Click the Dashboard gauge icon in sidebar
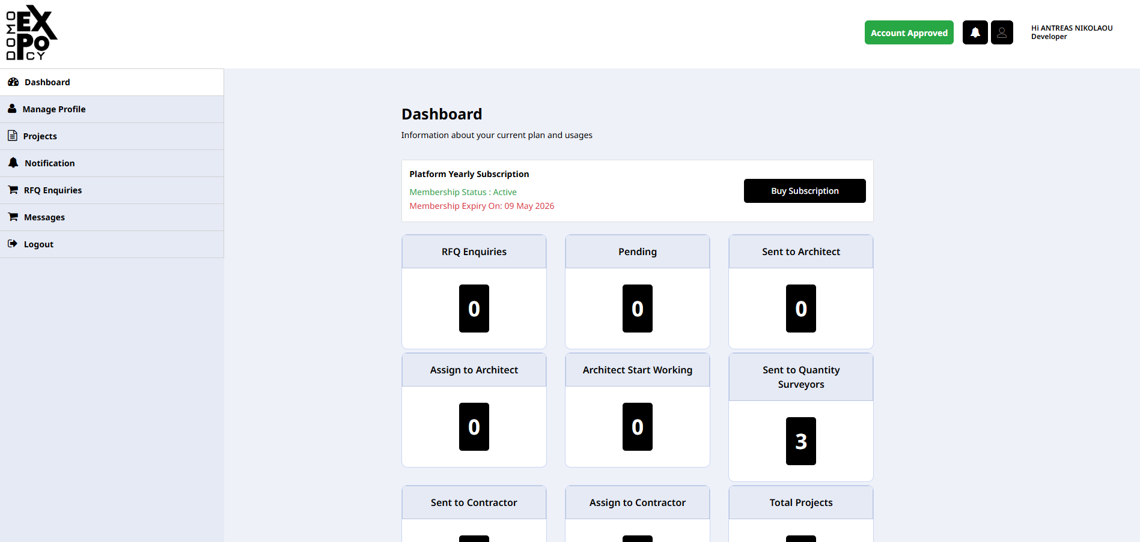 (x=13, y=82)
